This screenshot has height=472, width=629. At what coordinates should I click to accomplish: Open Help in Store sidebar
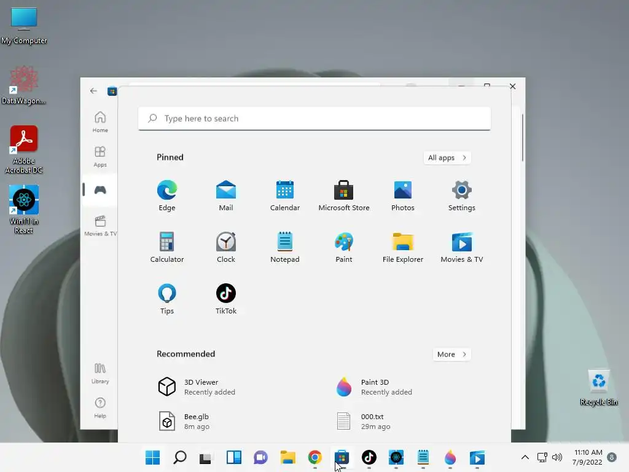coord(100,408)
